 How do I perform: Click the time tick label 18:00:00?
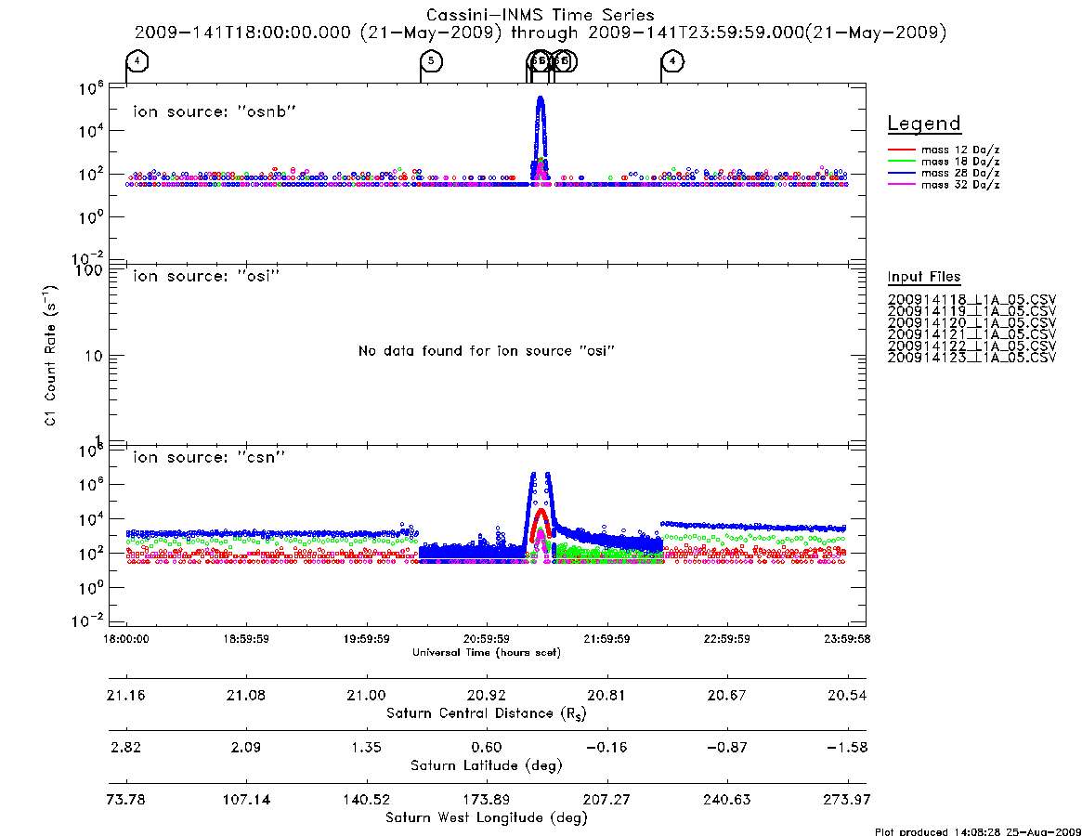click(126, 639)
